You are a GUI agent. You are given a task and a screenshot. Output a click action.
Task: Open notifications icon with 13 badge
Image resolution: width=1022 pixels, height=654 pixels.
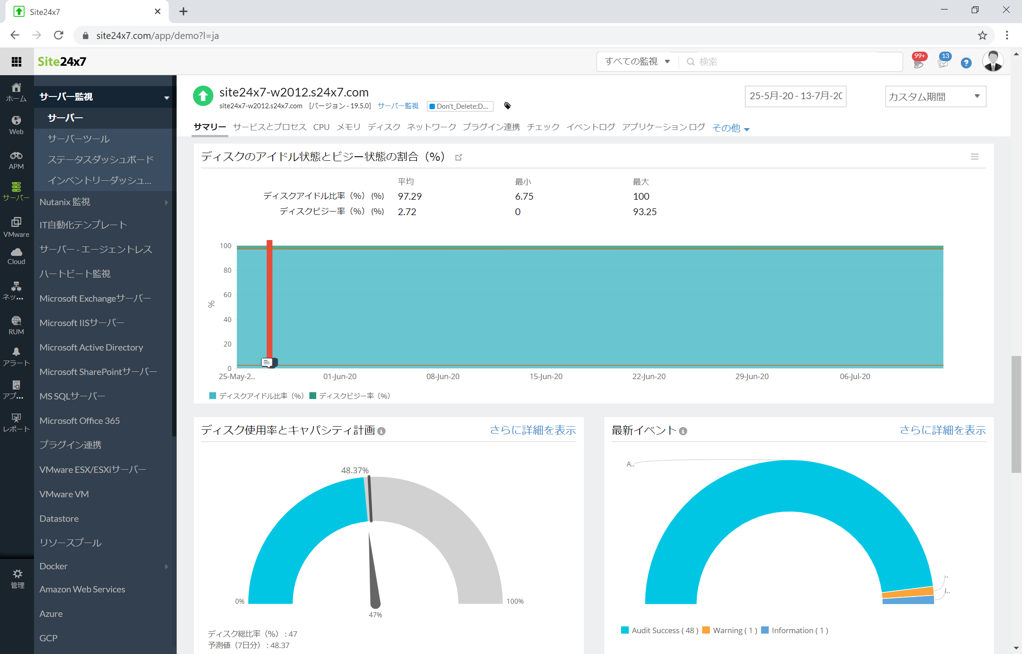pyautogui.click(x=943, y=62)
